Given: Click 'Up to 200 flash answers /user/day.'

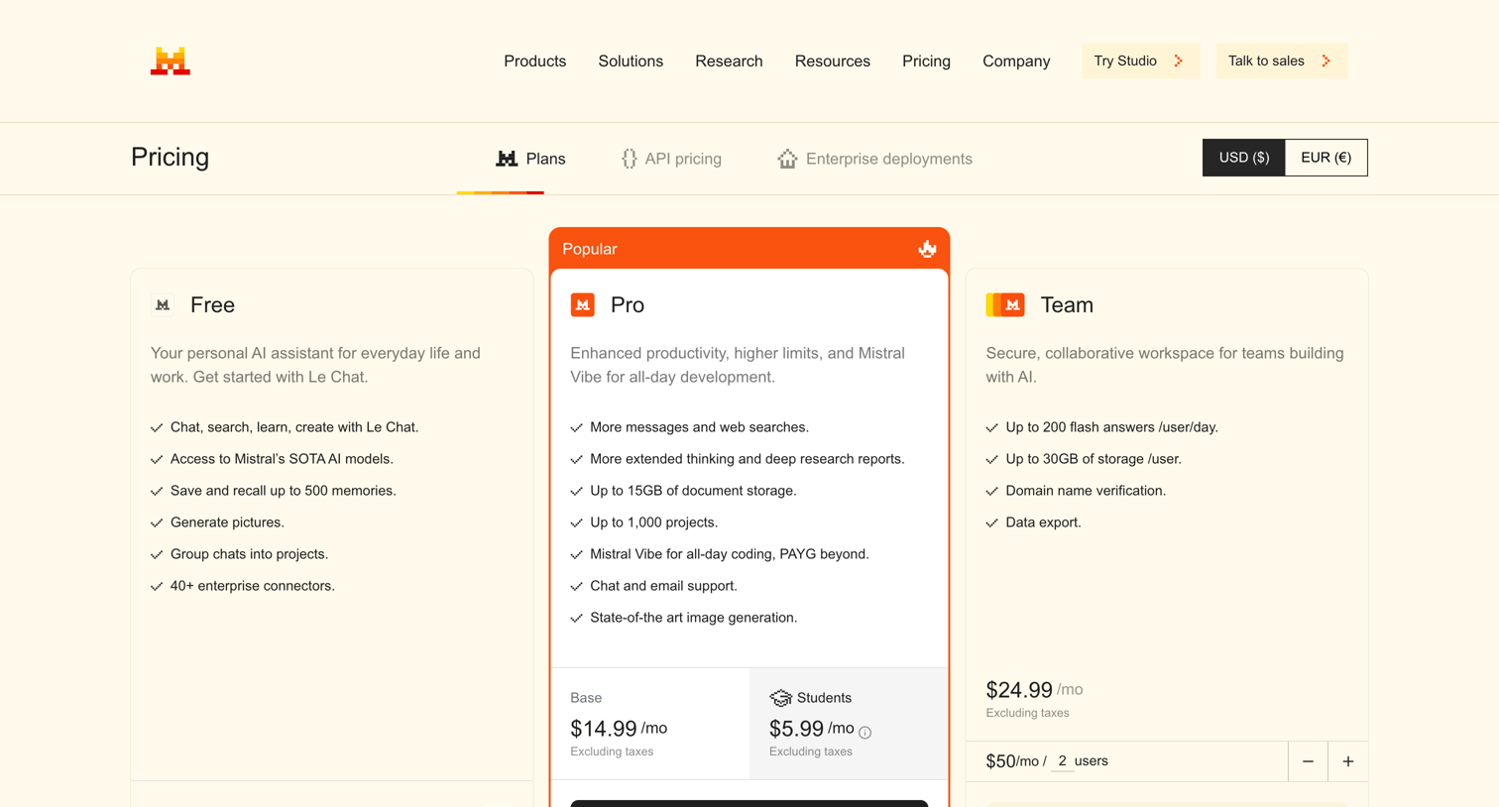Looking at the screenshot, I should point(1111,427).
